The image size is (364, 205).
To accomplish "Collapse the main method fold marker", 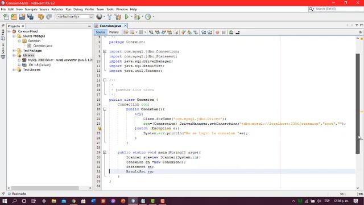I will (x=105, y=153).
